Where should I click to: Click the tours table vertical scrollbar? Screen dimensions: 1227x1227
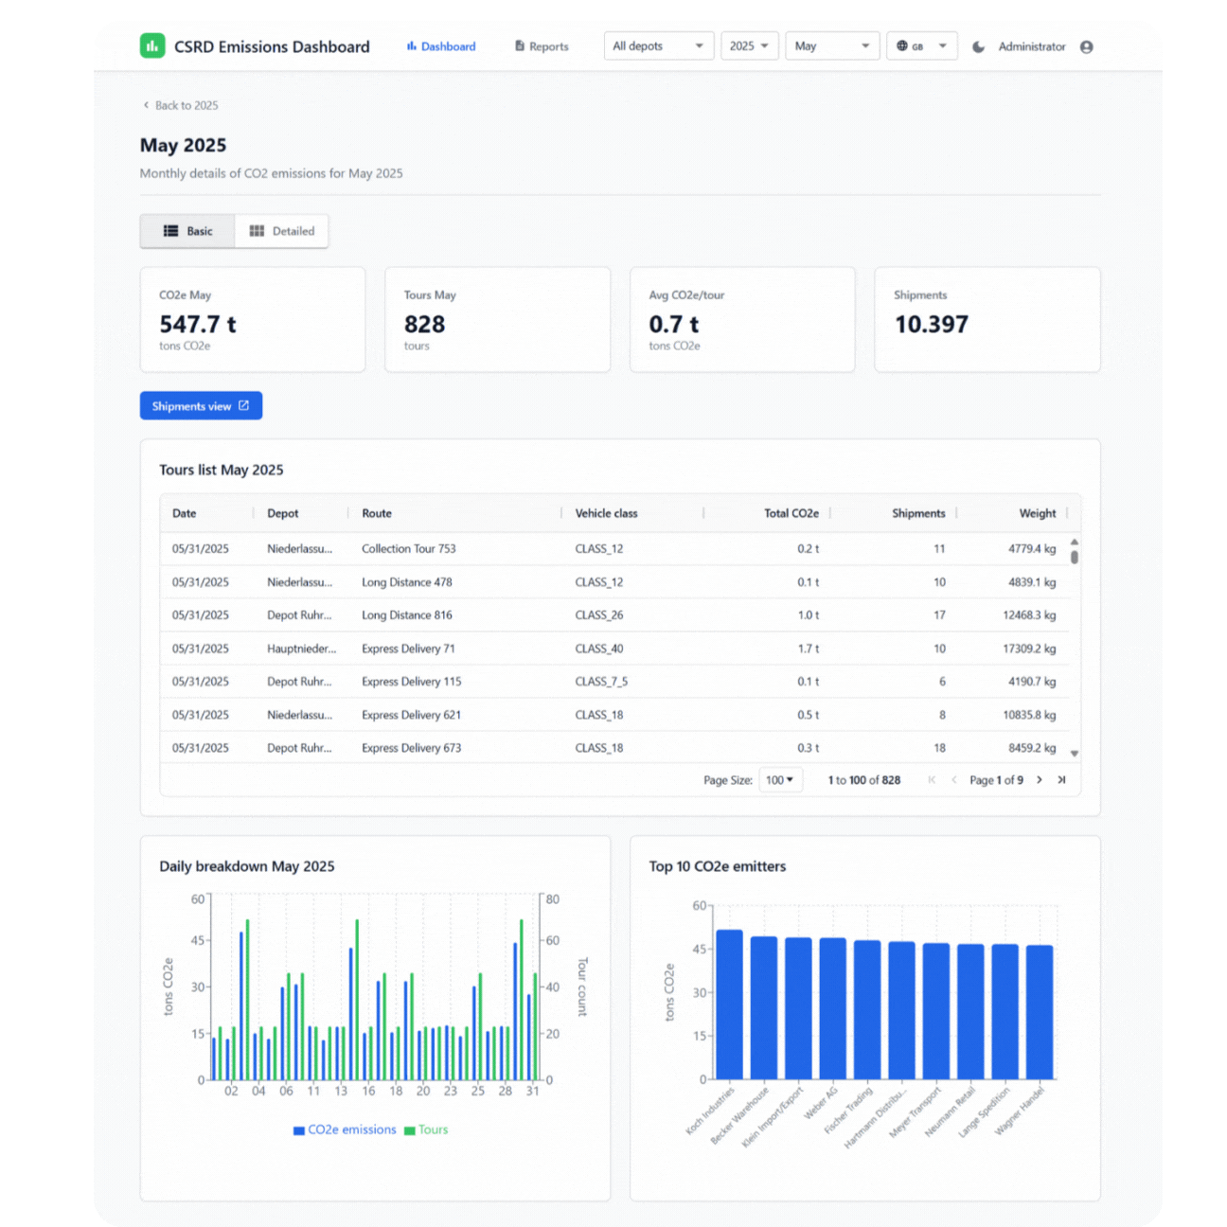[1075, 557]
